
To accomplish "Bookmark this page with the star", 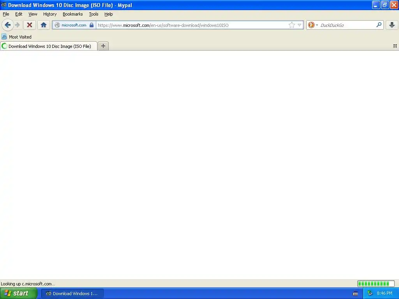I will (x=291, y=25).
